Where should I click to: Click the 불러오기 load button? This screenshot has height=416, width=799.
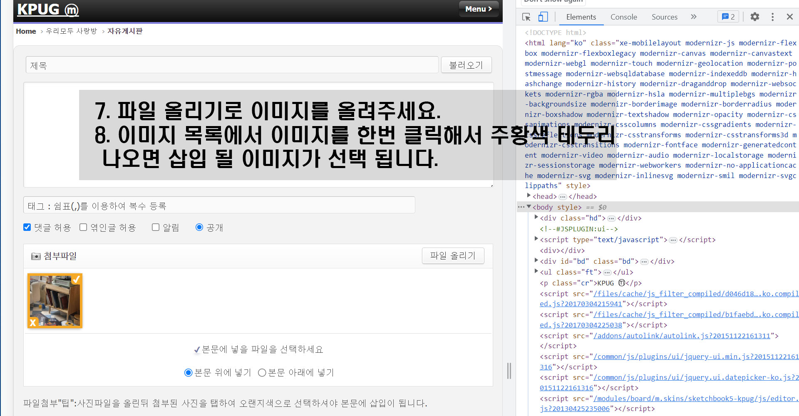point(466,65)
